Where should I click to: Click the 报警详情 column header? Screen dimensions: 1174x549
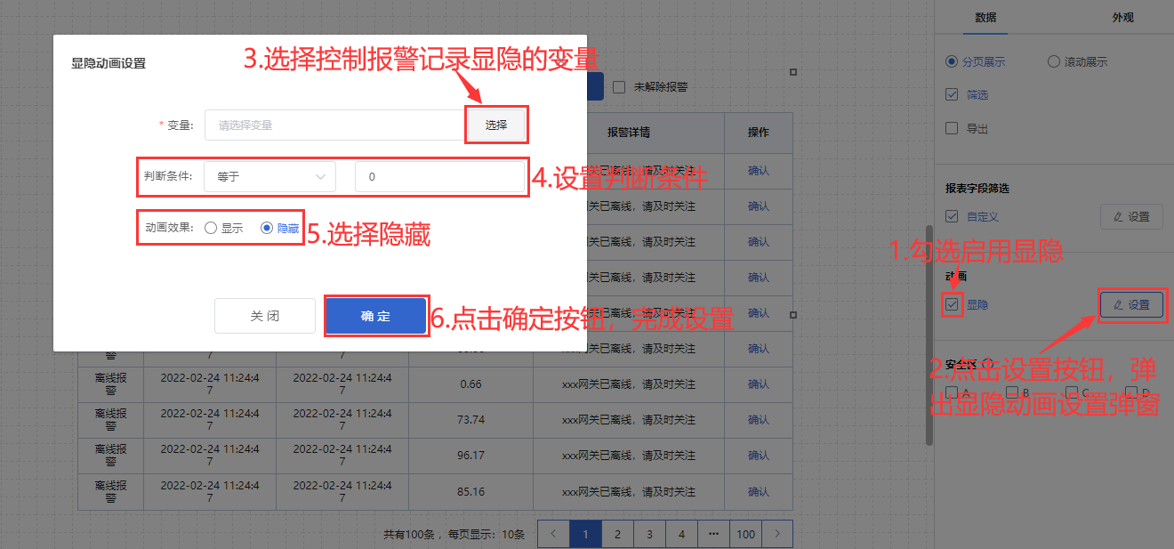(629, 133)
